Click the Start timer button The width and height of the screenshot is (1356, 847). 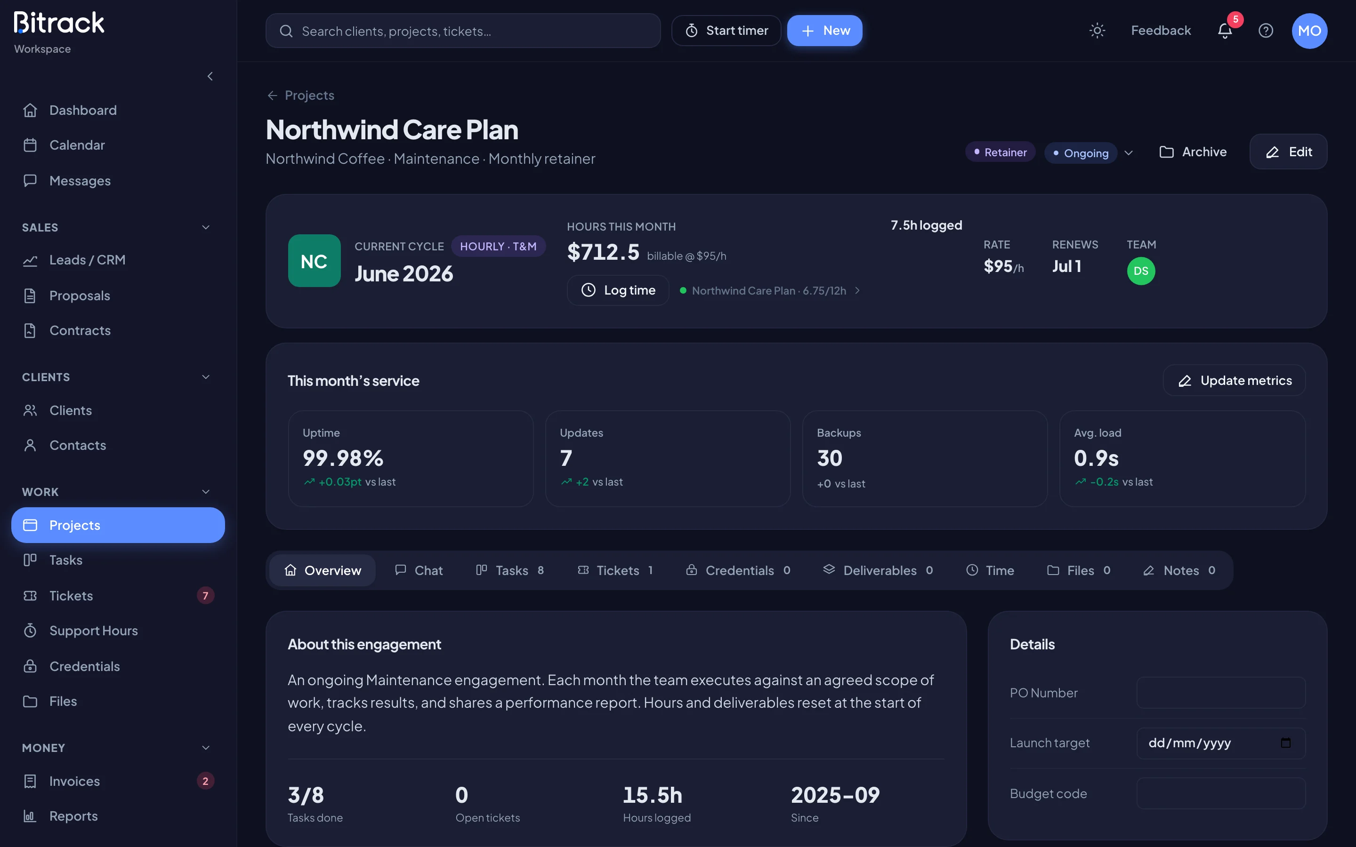coord(726,31)
